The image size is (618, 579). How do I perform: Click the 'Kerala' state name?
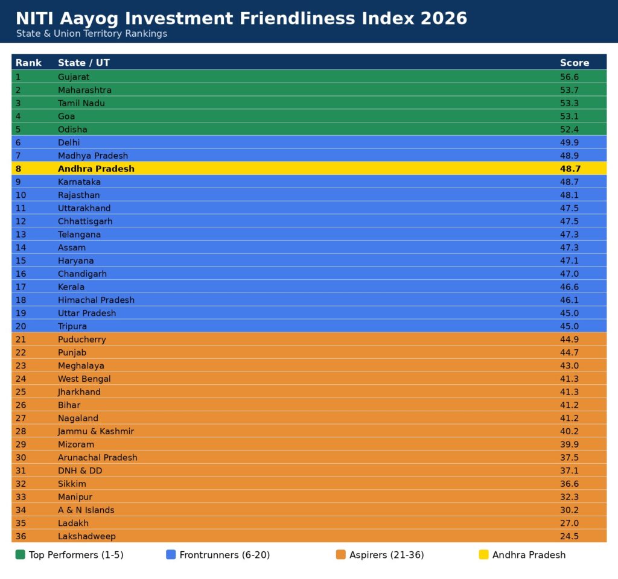click(x=71, y=286)
